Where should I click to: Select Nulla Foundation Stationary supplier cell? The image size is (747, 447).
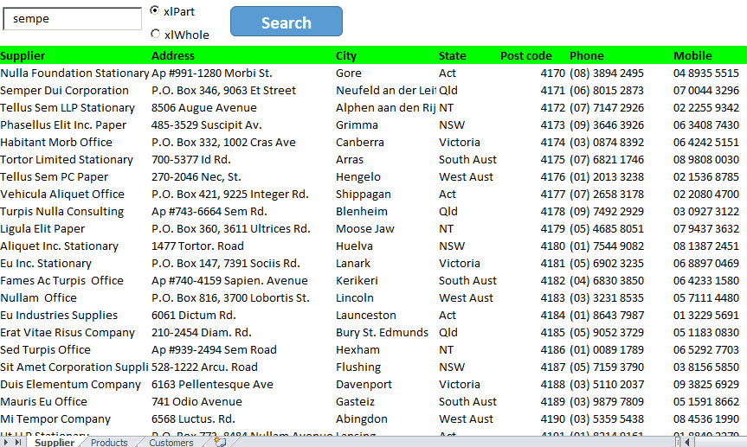pyautogui.click(x=74, y=73)
